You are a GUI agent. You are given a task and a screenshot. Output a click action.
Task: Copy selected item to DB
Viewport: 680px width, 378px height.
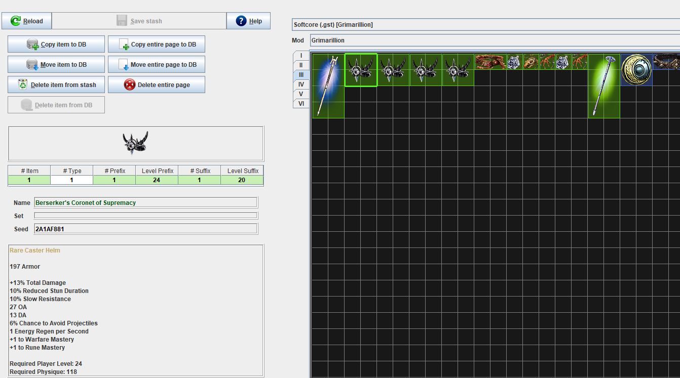pyautogui.click(x=56, y=45)
